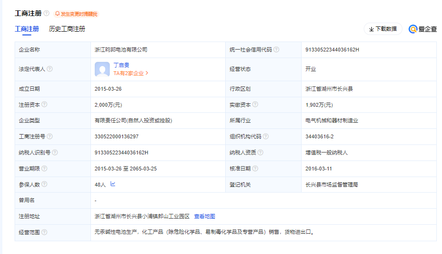Open help icon next to 纳税人资质
The image size is (442, 254).
[261, 152]
